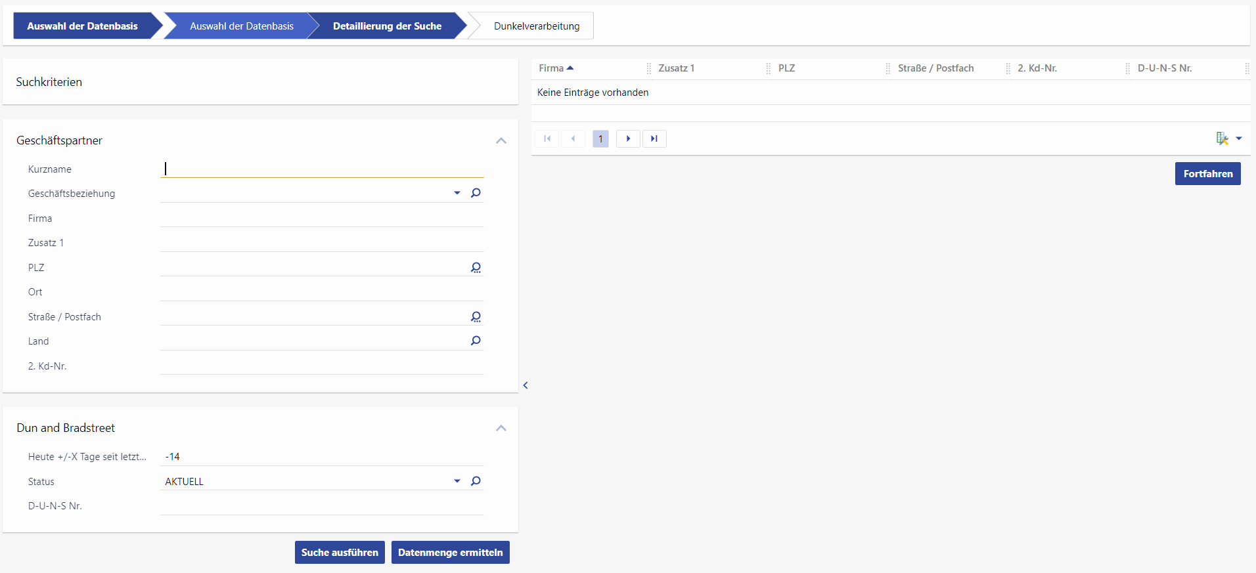Go to next results page
The height and width of the screenshot is (573, 1256).
coord(628,138)
